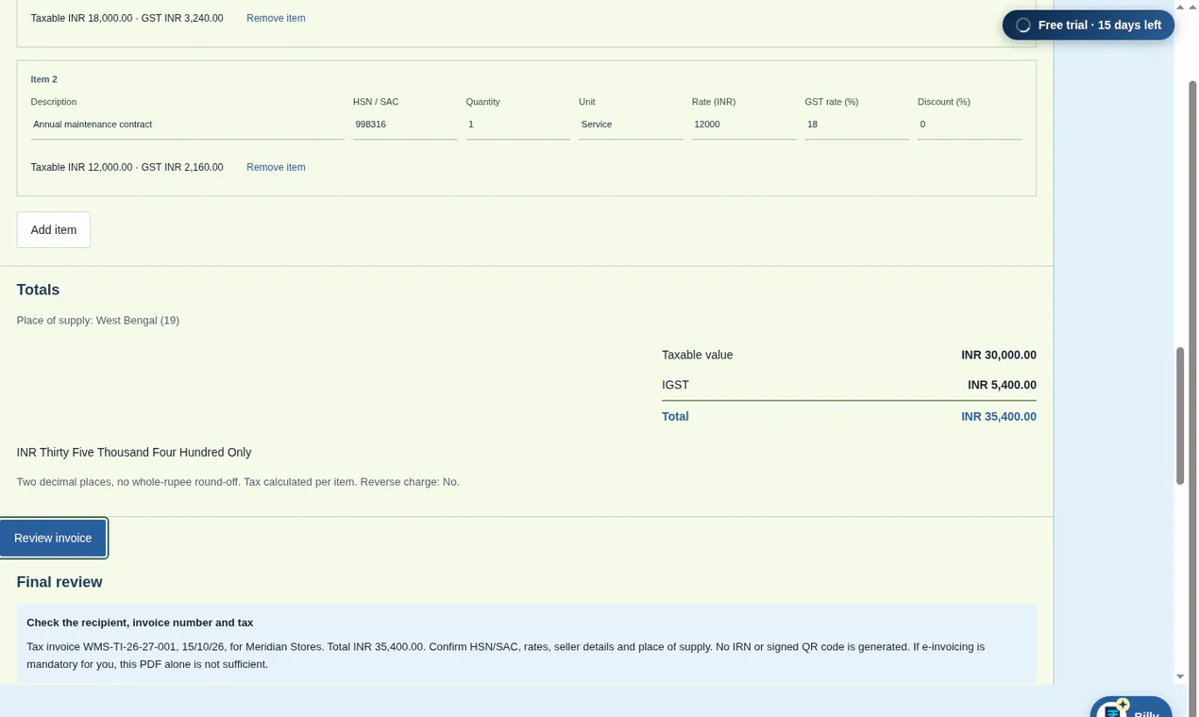Edit the Item 2 Rate (INR) field
This screenshot has width=1199, height=717.
744,125
